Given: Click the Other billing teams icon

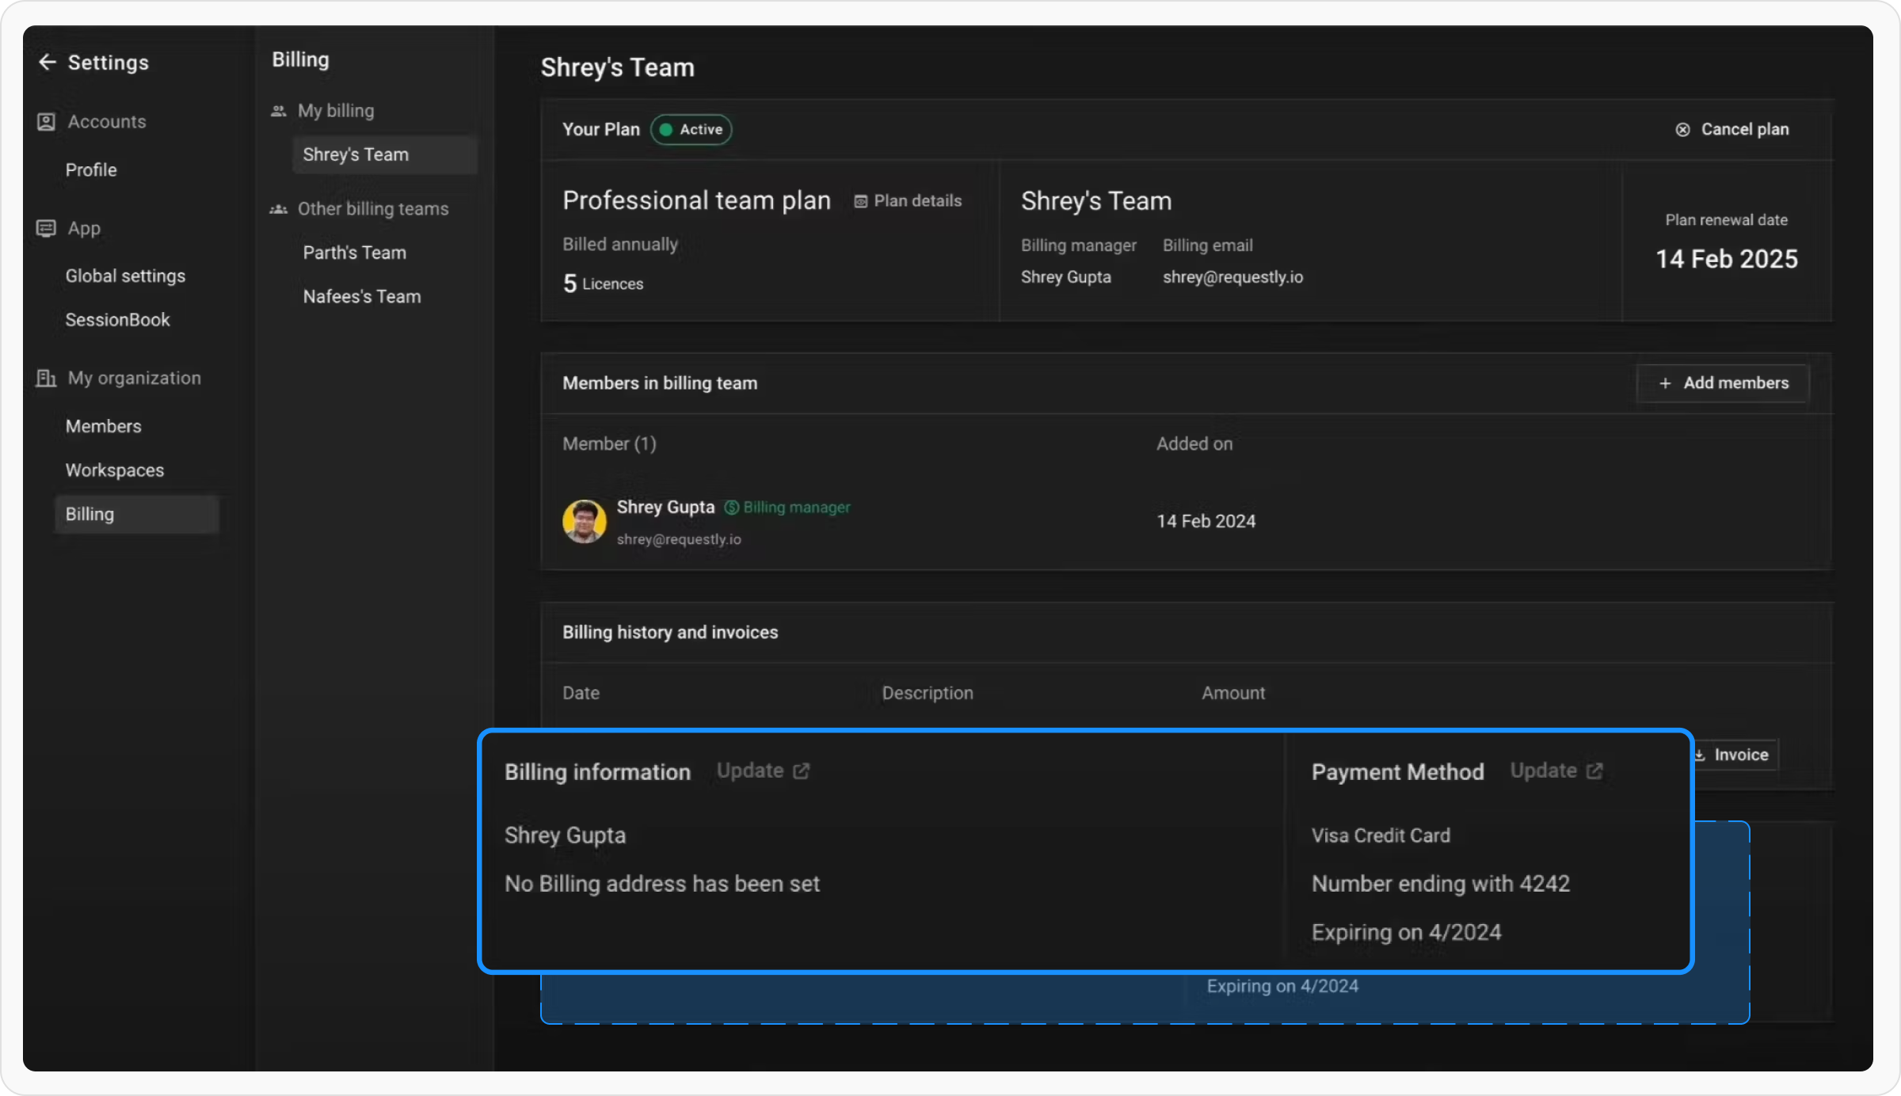Looking at the screenshot, I should coord(278,209).
